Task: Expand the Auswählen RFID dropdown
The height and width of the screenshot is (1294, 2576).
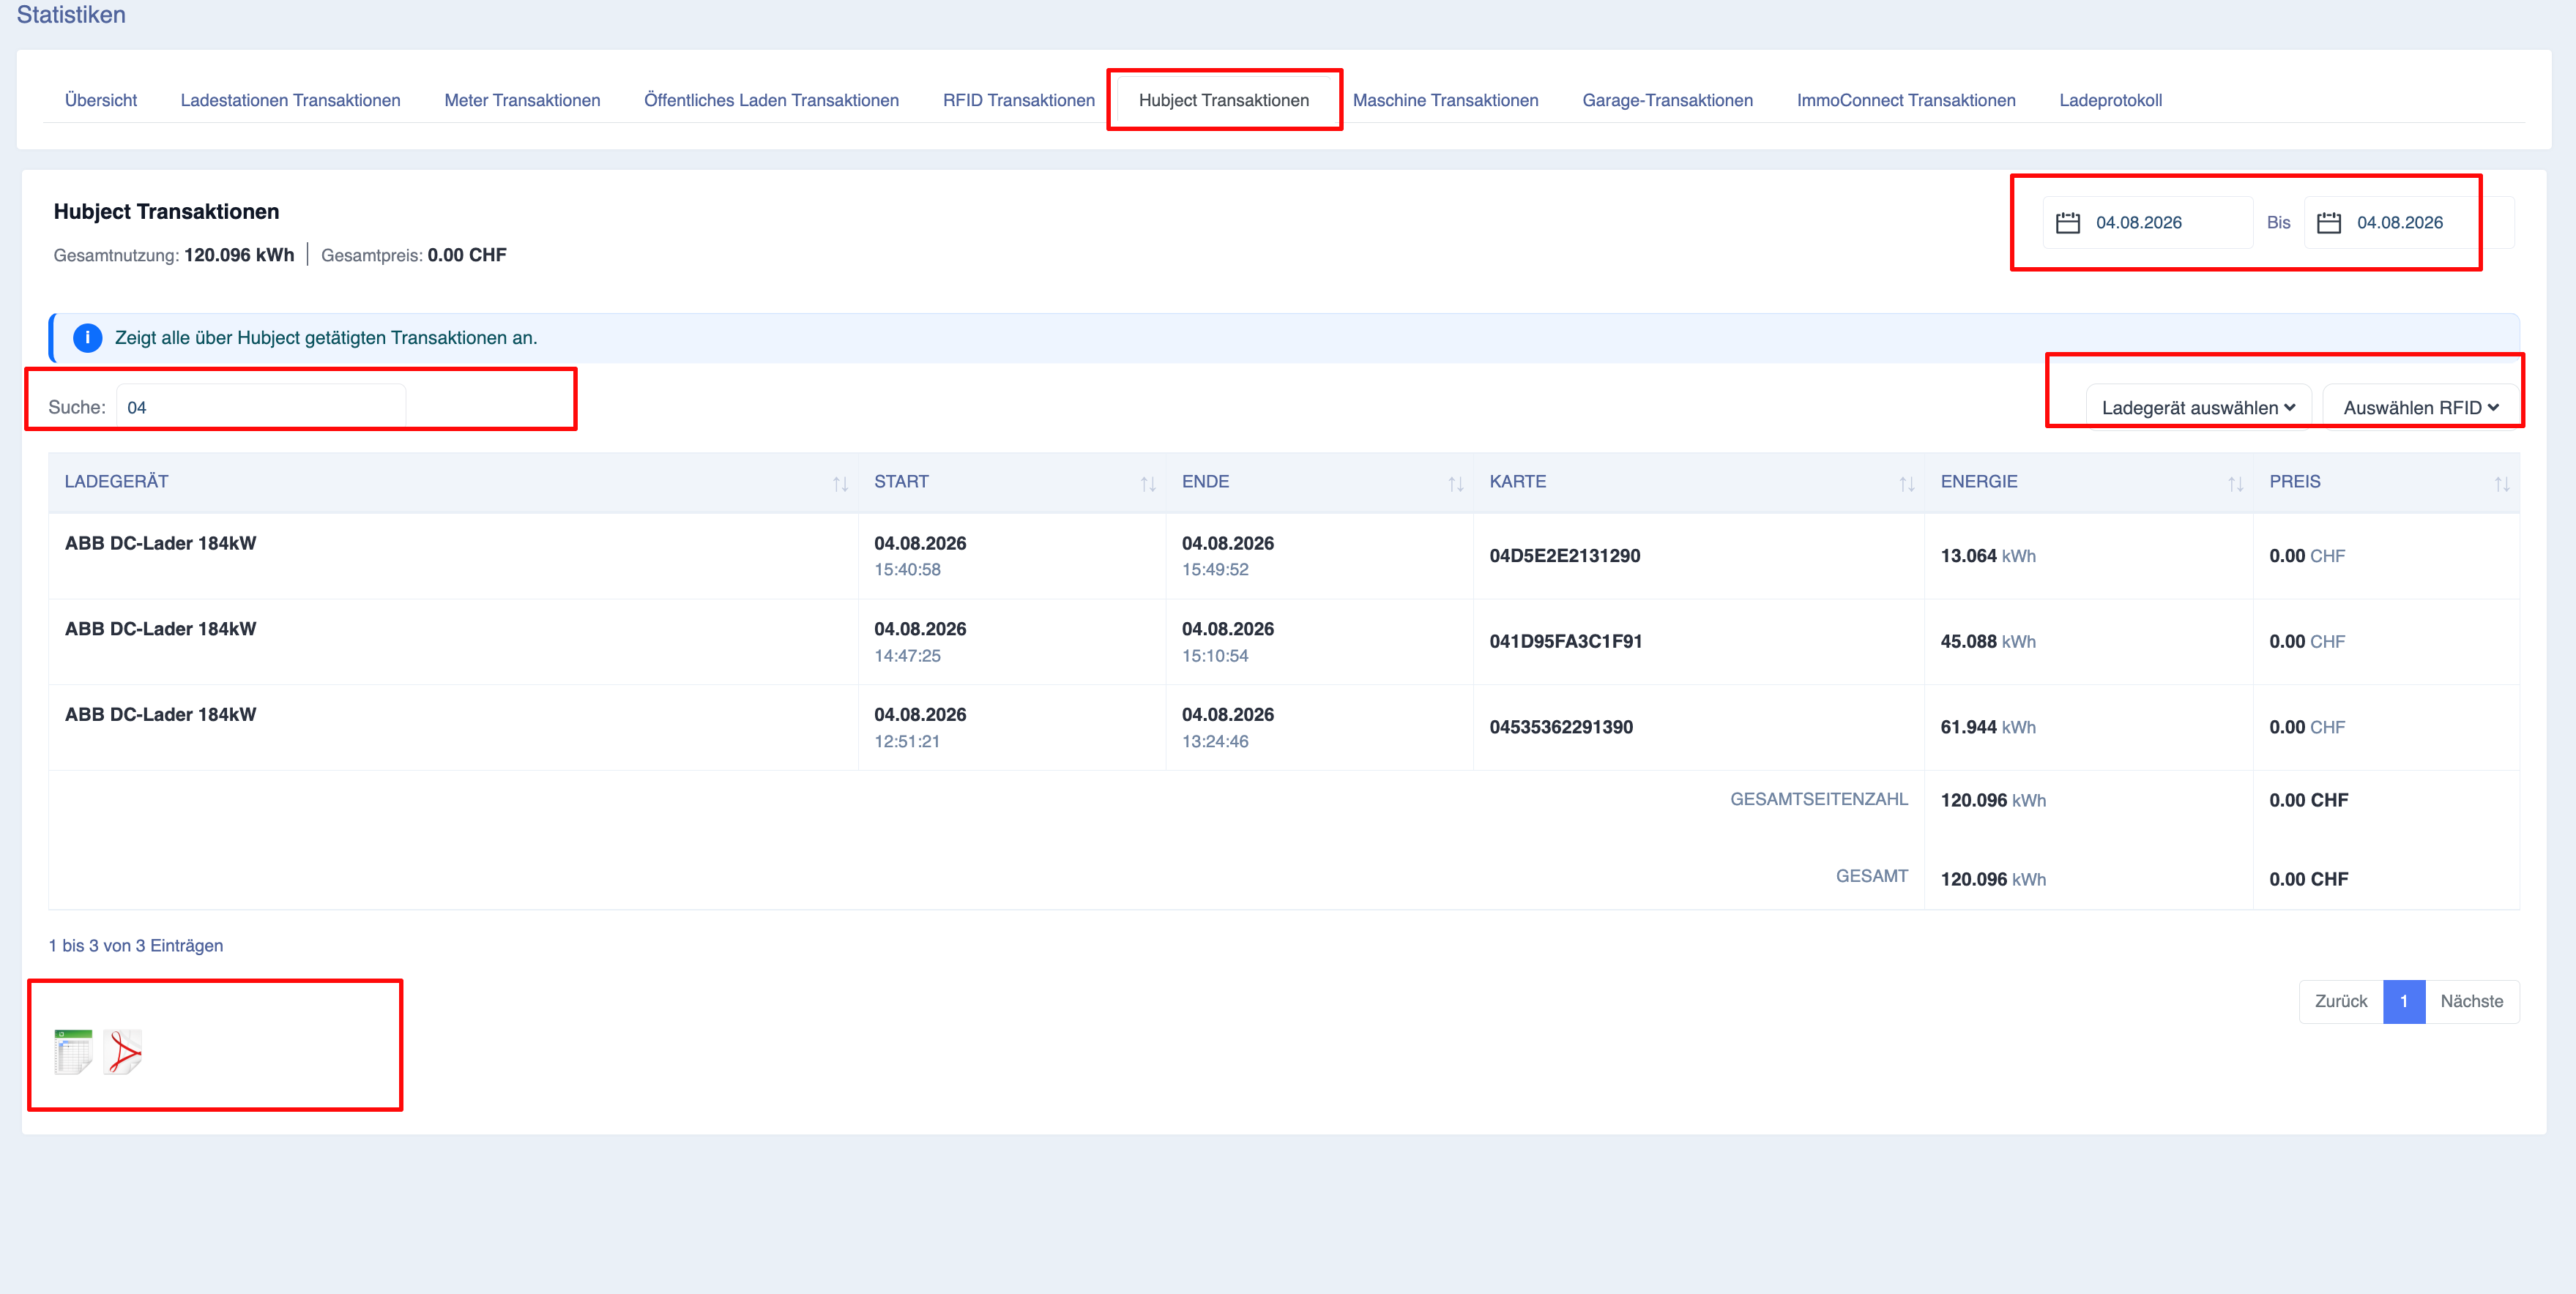Action: tap(2421, 408)
